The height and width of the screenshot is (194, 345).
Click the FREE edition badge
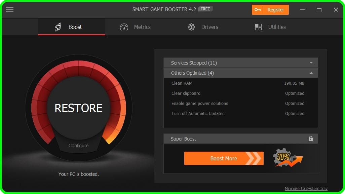click(x=205, y=9)
